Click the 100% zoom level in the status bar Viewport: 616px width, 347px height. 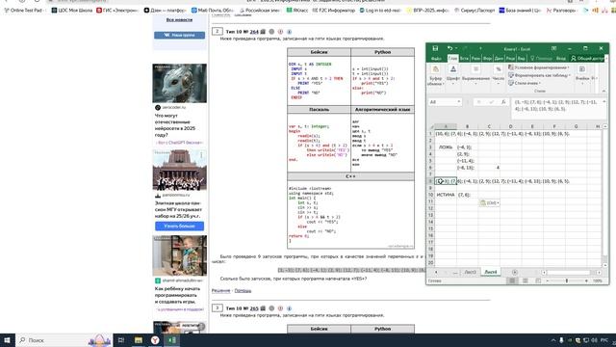click(598, 280)
